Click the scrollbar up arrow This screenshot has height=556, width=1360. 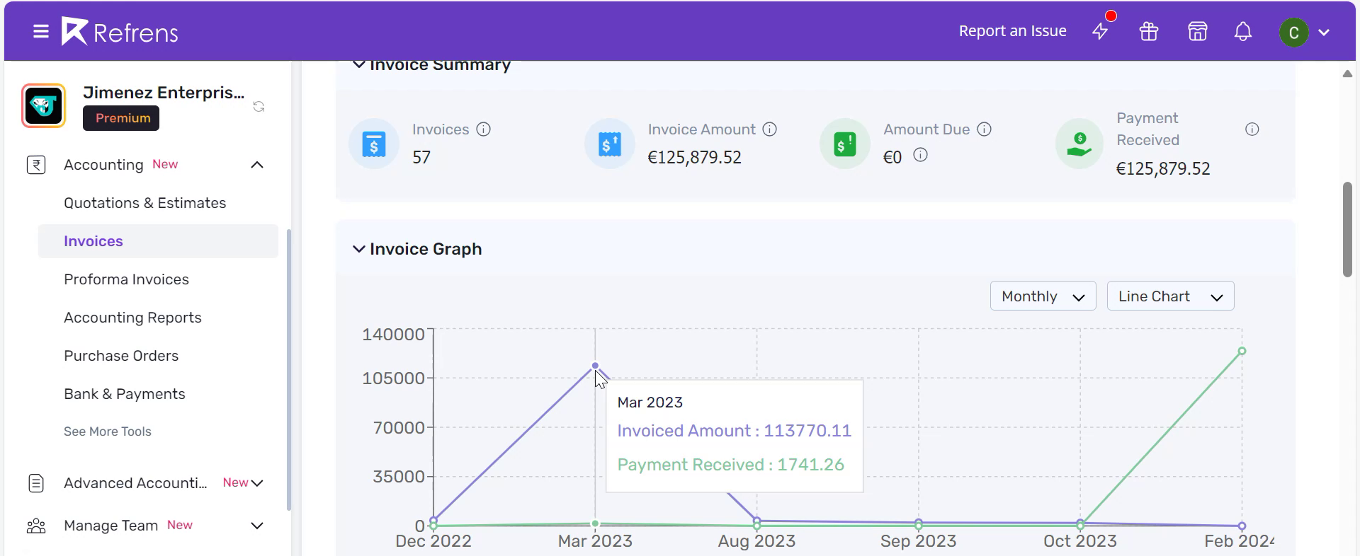(1347, 74)
